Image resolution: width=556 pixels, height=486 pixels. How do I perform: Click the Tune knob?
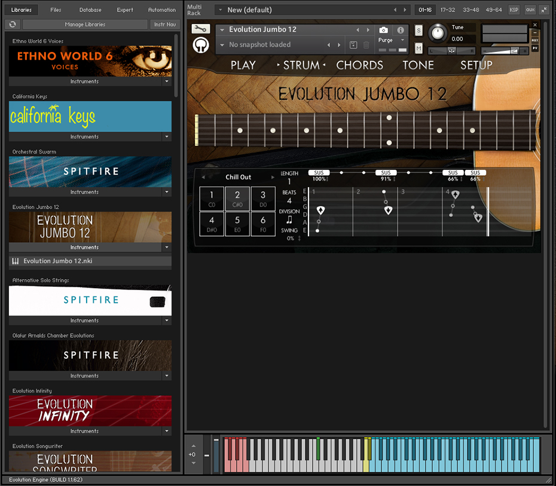point(438,33)
